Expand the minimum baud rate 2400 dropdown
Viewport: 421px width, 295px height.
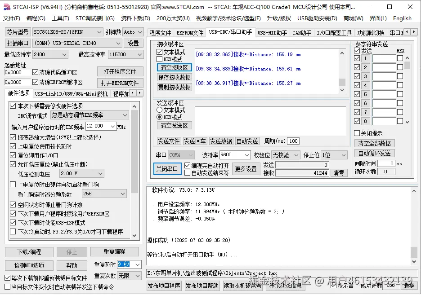(x=64, y=54)
